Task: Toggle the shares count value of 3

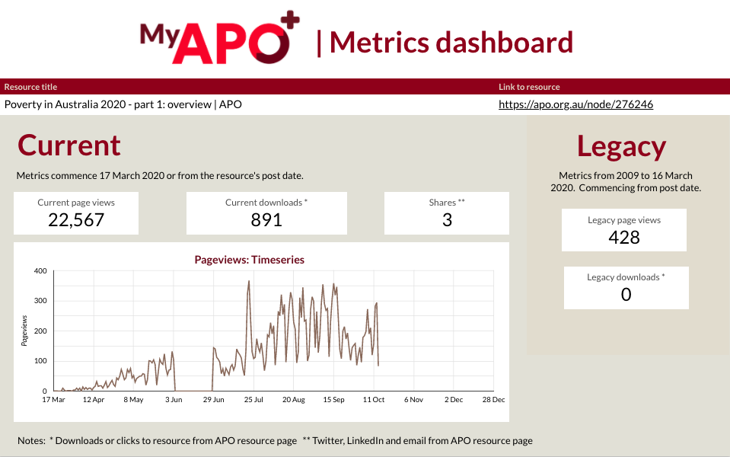Action: pos(446,219)
